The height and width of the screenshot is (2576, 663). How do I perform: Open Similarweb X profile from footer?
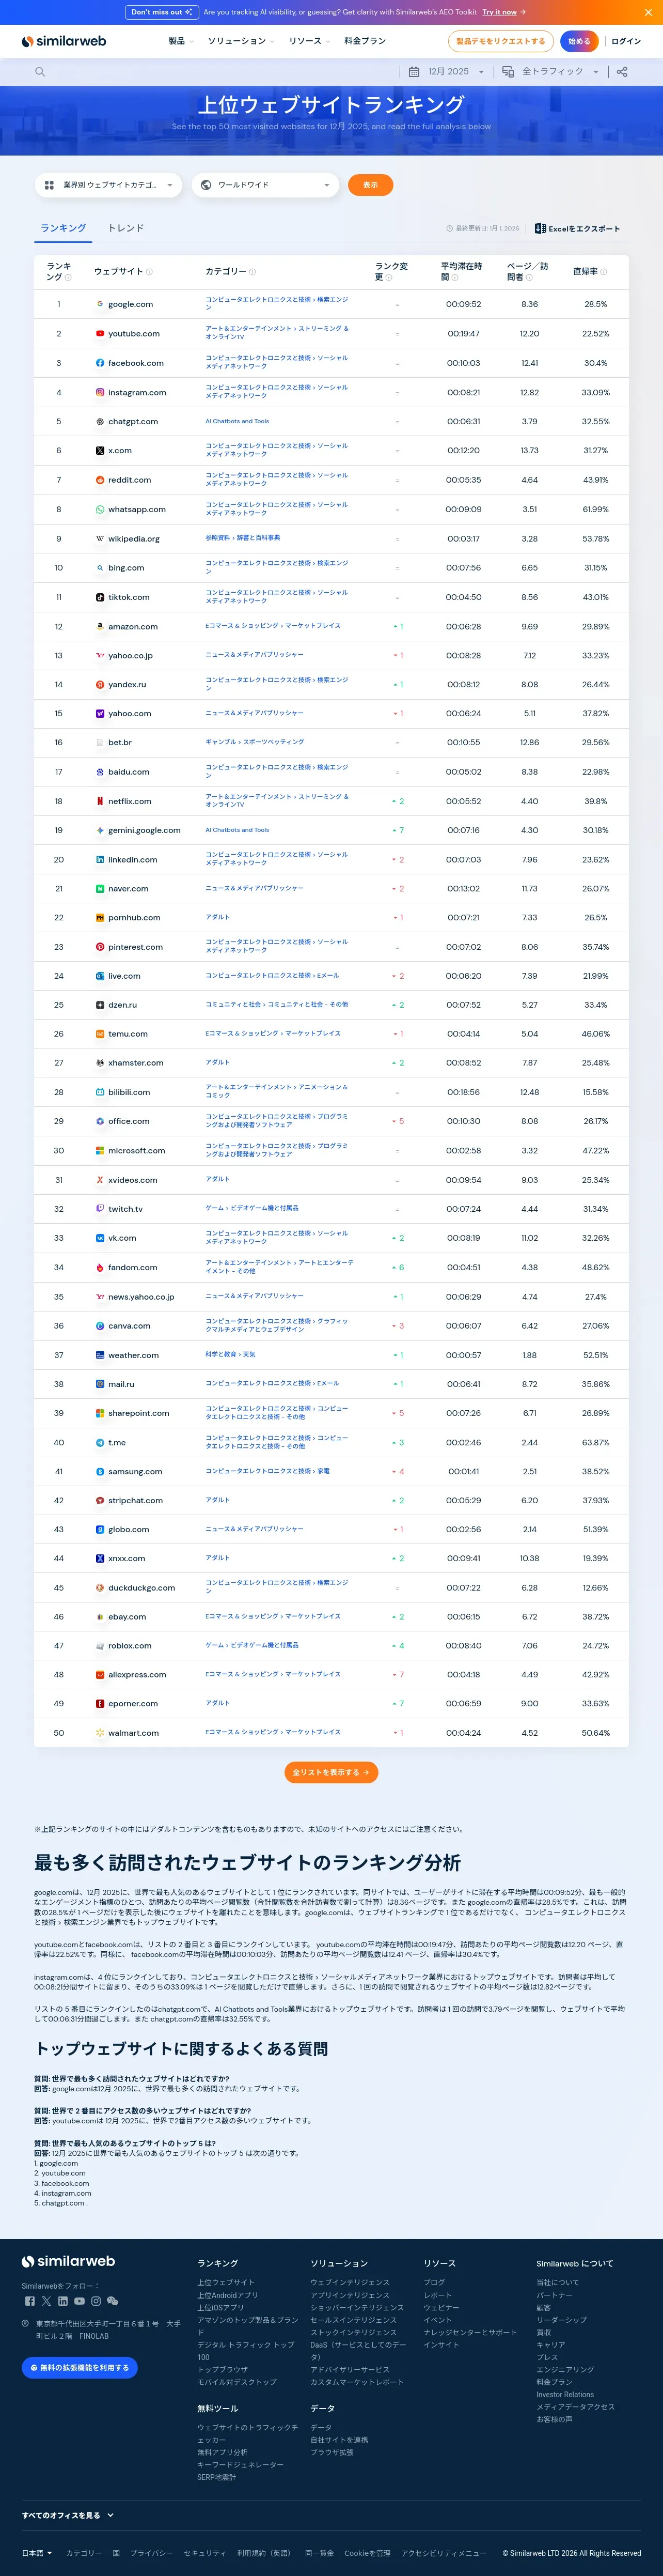(x=46, y=2301)
